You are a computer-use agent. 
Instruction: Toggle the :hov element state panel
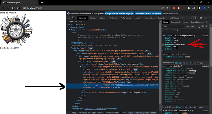187,26
